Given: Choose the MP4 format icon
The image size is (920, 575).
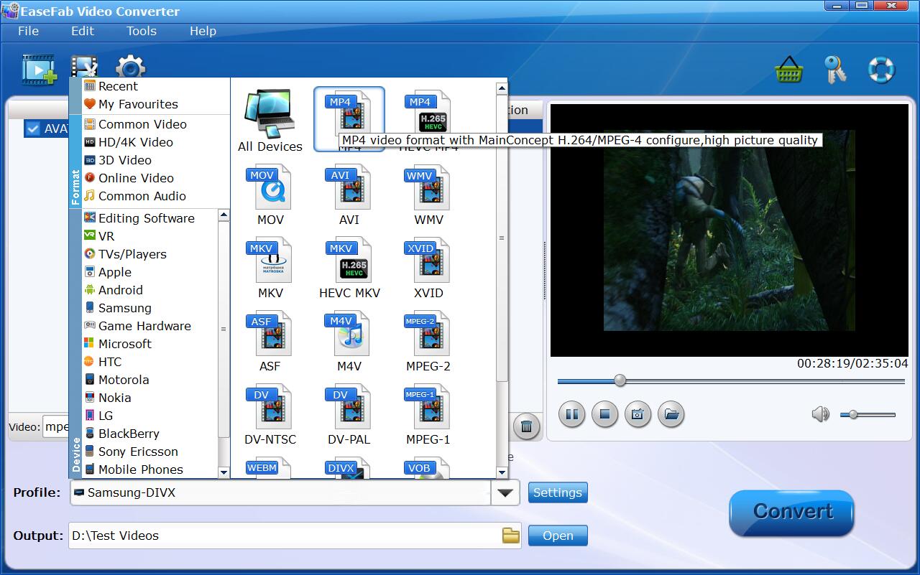Looking at the screenshot, I should [349, 120].
